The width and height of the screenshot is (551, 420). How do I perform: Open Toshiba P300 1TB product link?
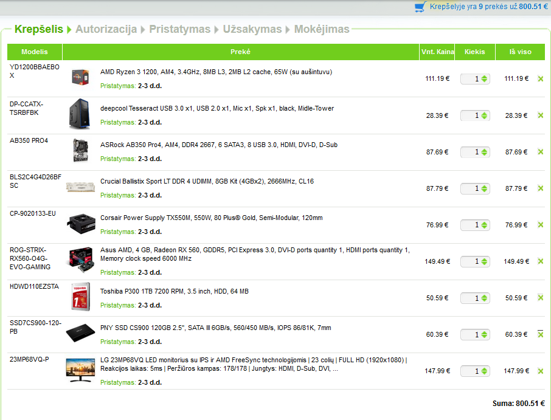pyautogui.click(x=175, y=292)
